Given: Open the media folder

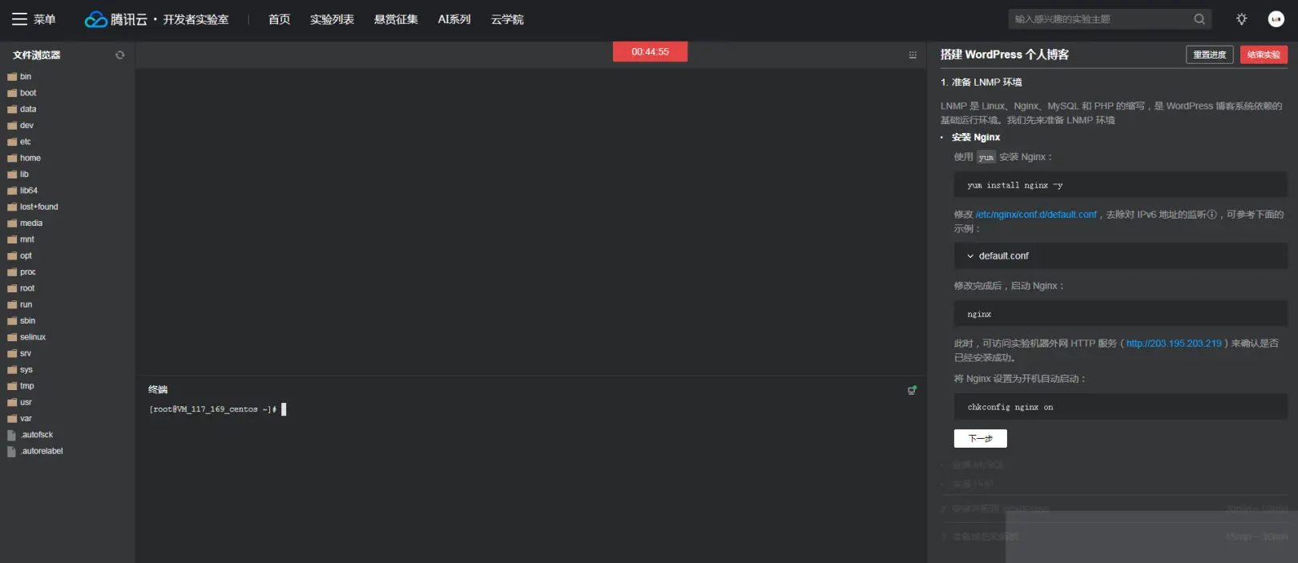Looking at the screenshot, I should coord(25,223).
